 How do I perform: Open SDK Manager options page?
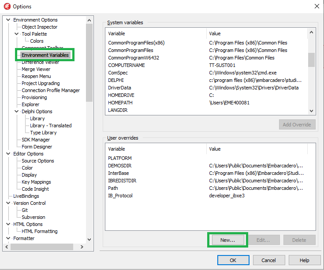tap(36, 140)
